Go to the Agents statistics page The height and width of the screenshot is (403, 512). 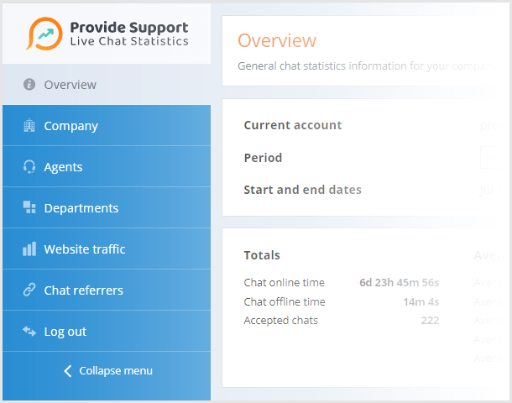[x=64, y=167]
